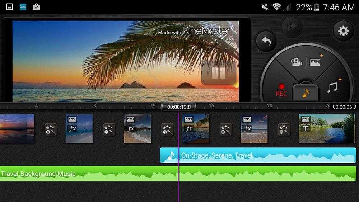Open transition icon before the 8-second beach clip
Screen dimensions: 359x202
click(x=51, y=130)
